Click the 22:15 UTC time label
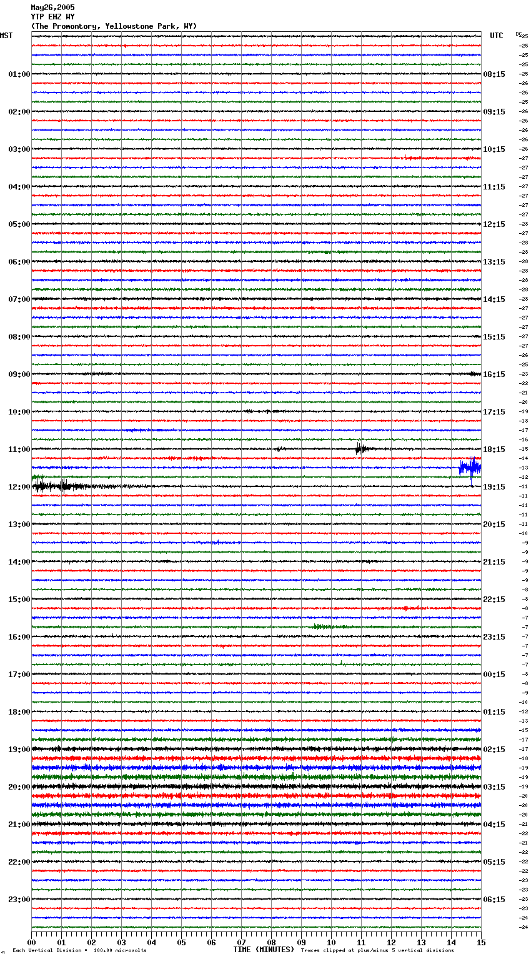The height and width of the screenshot is (959, 531). 494,600
